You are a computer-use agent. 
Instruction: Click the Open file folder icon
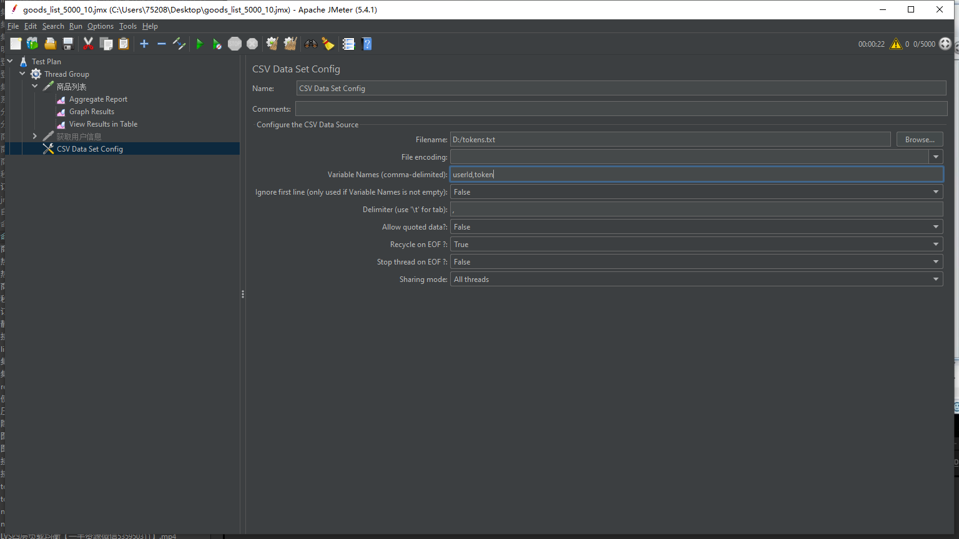click(x=51, y=44)
